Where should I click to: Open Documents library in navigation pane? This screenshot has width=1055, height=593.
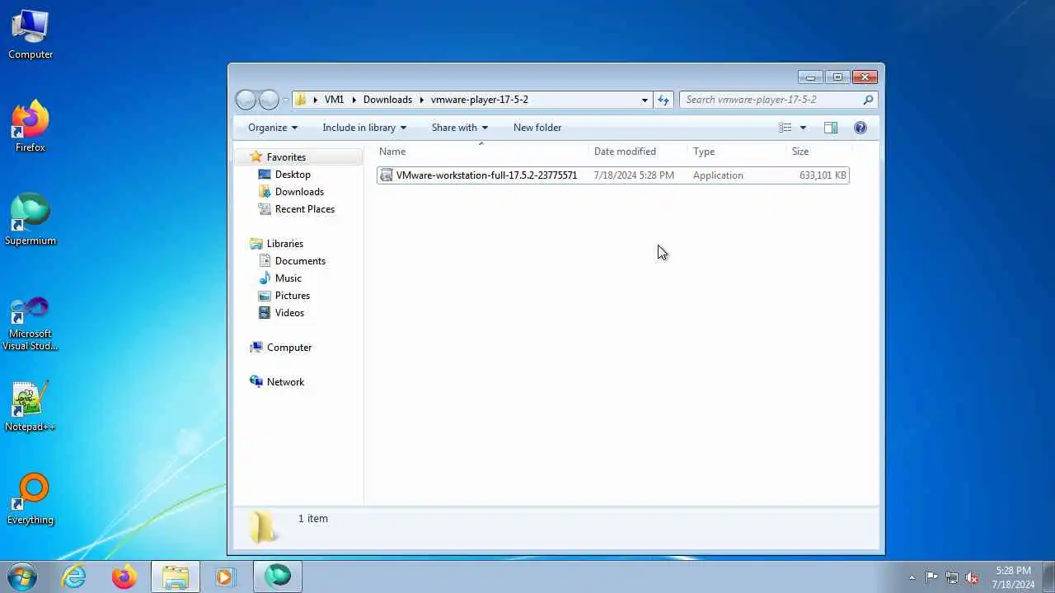pos(300,261)
